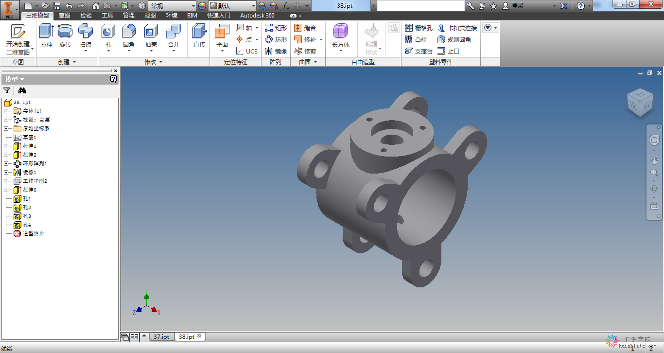Screen dimensions: 664x353
Task: Expand the 环形阵列1 node
Action: click(x=6, y=163)
